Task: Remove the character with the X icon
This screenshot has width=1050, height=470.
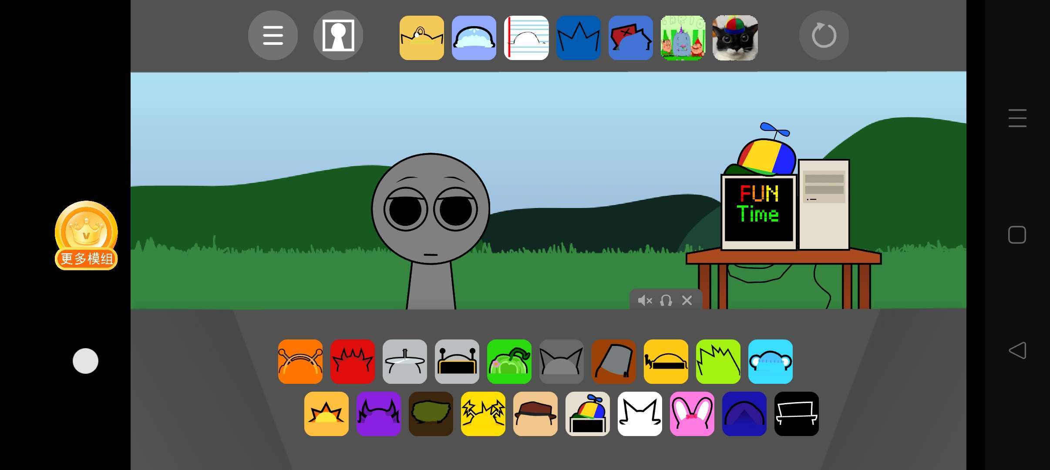Action: point(687,300)
